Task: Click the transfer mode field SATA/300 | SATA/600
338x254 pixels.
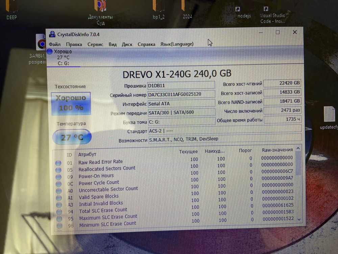Action: coord(182,112)
